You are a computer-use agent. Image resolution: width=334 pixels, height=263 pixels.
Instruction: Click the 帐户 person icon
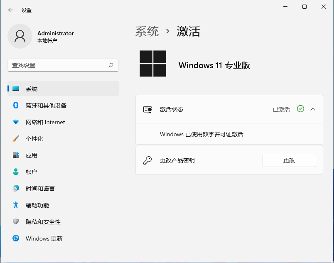click(x=16, y=172)
